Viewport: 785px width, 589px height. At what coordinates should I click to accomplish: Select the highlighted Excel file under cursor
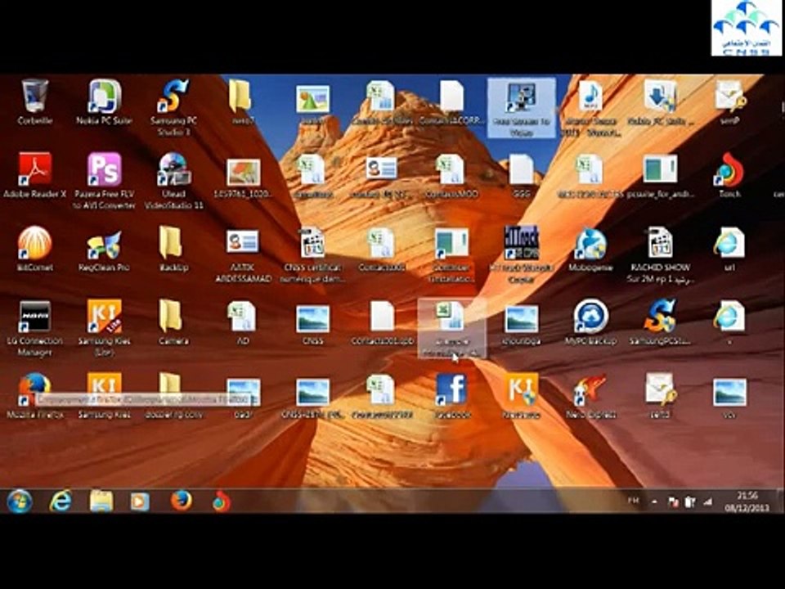pyautogui.click(x=451, y=328)
